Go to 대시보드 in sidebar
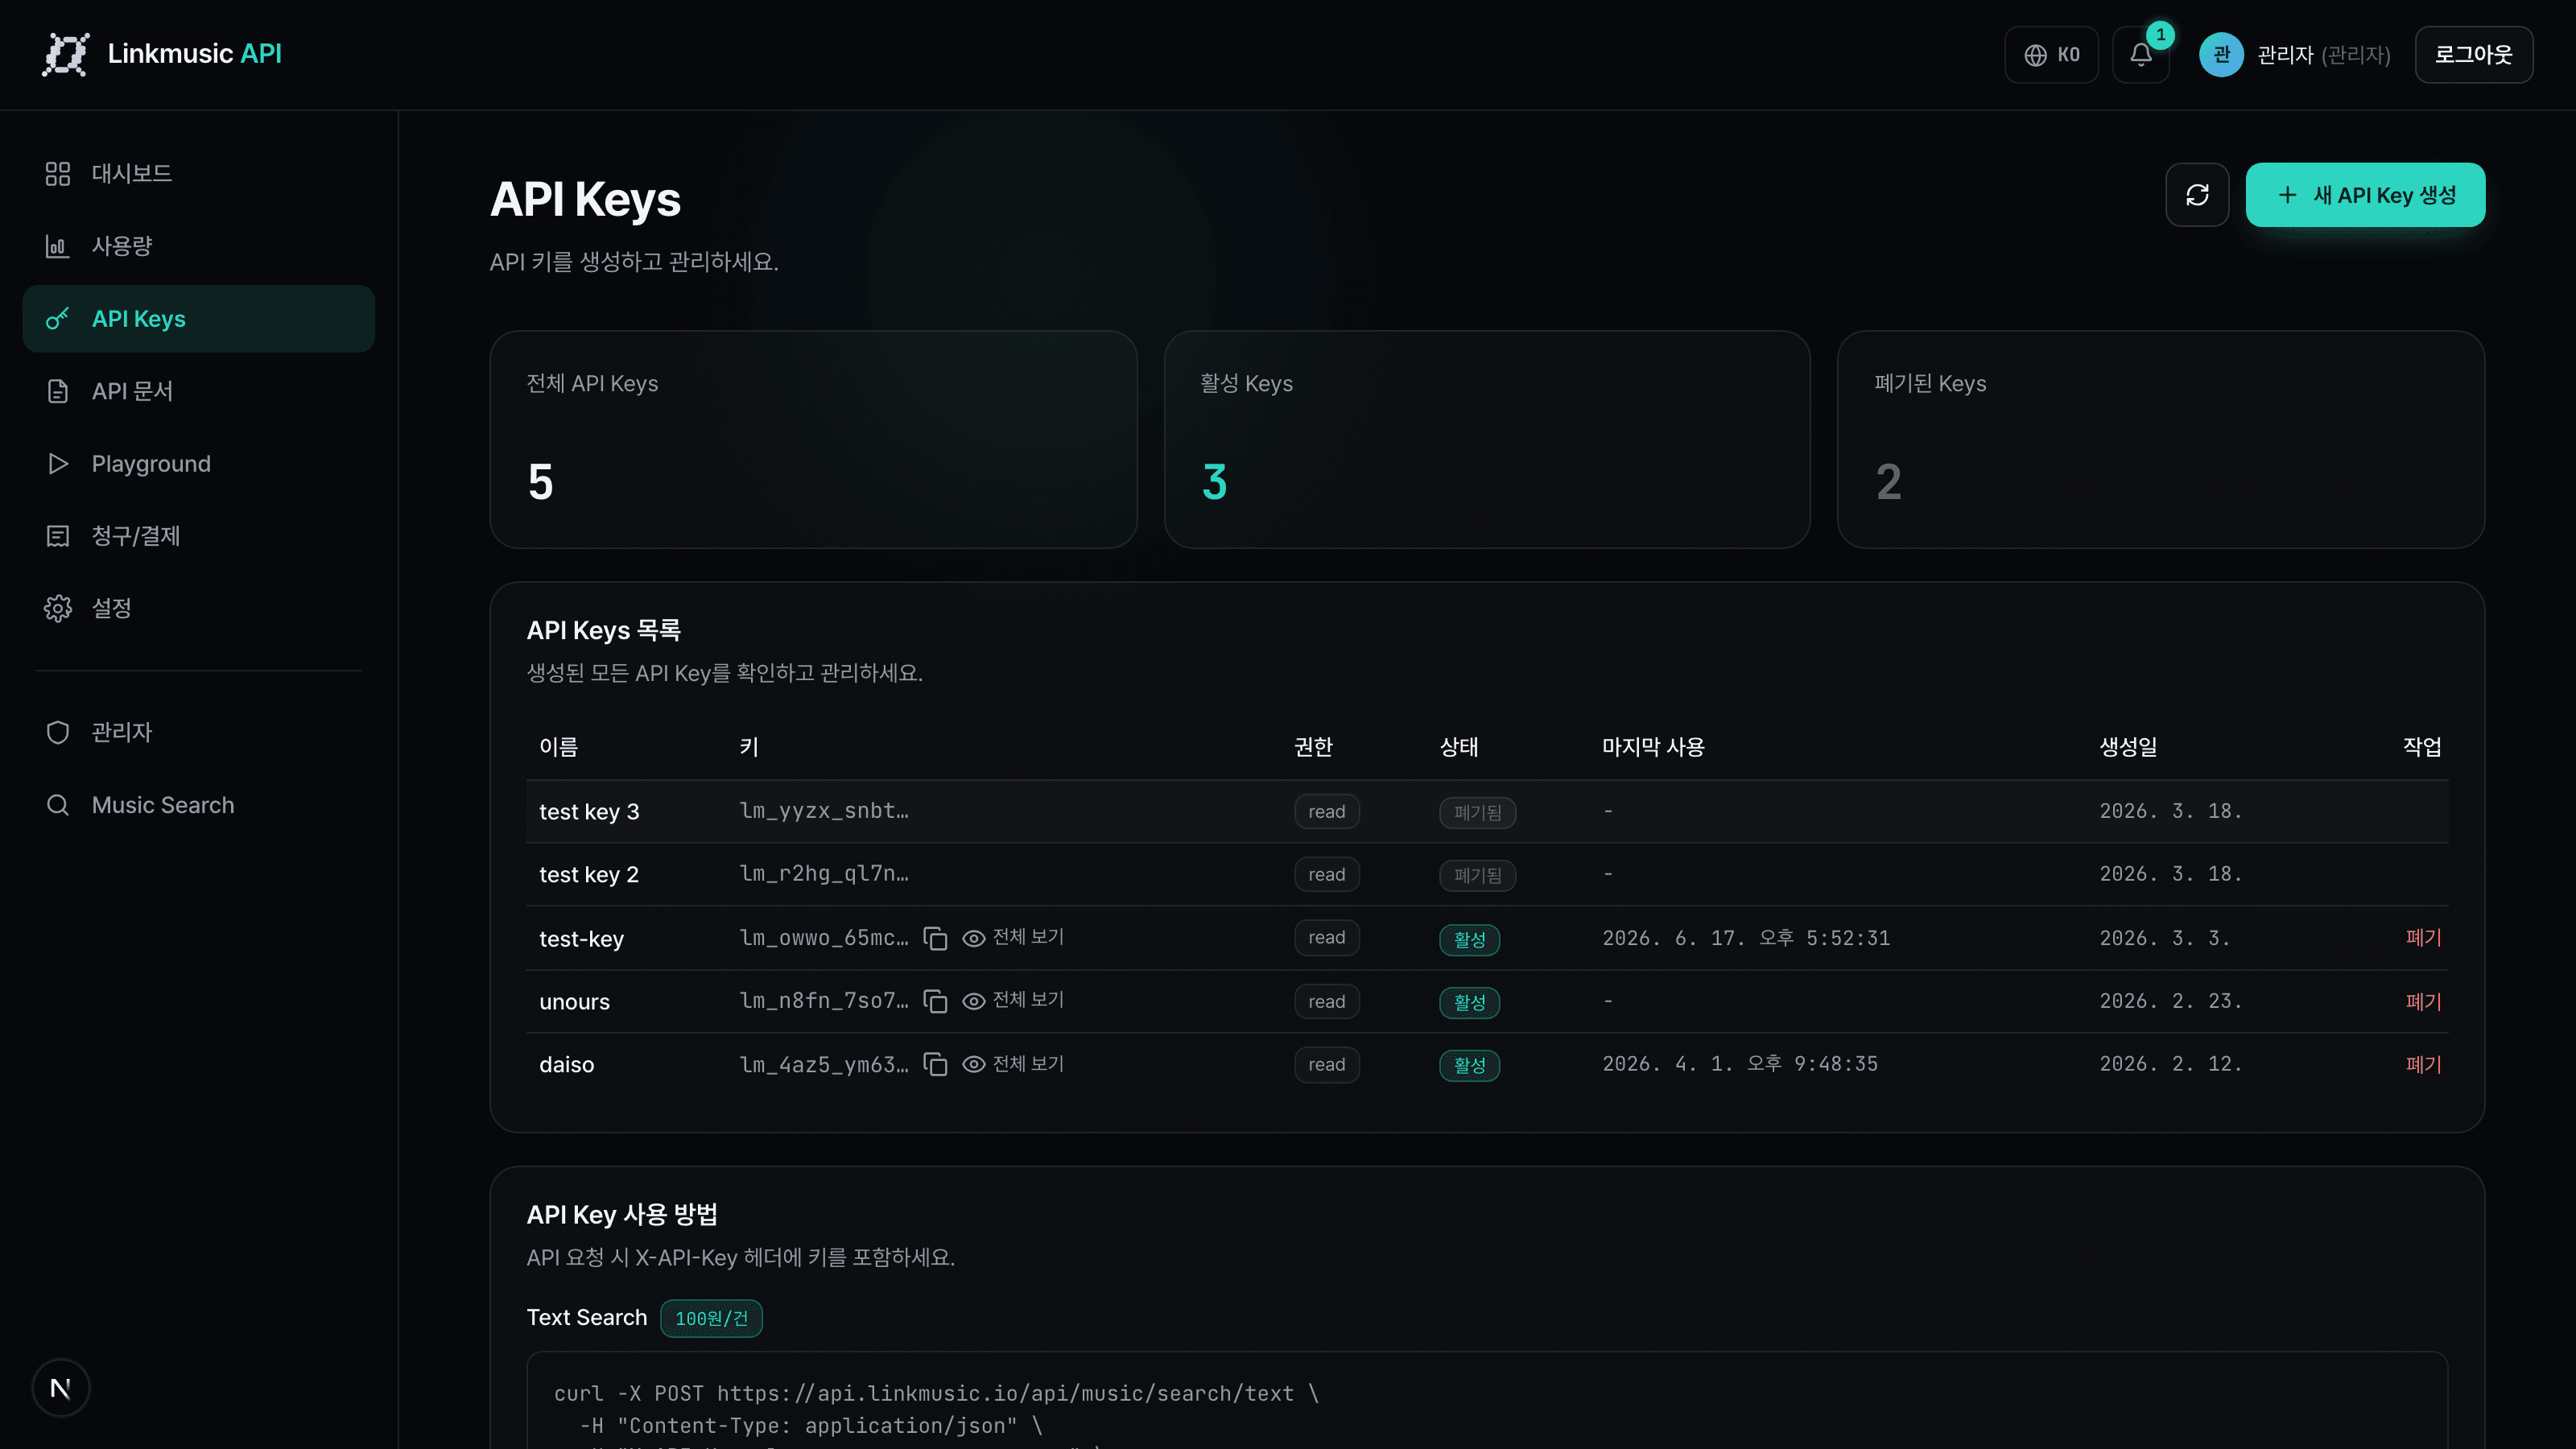 [x=198, y=173]
